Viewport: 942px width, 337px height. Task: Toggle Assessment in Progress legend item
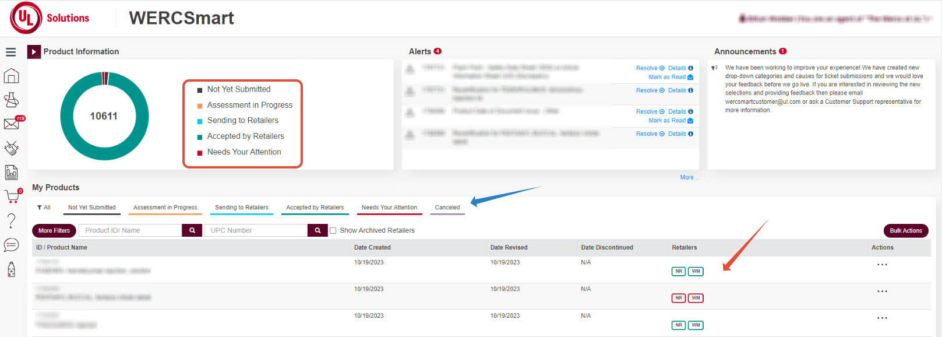245,105
